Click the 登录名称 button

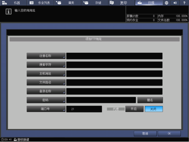coord(46,91)
